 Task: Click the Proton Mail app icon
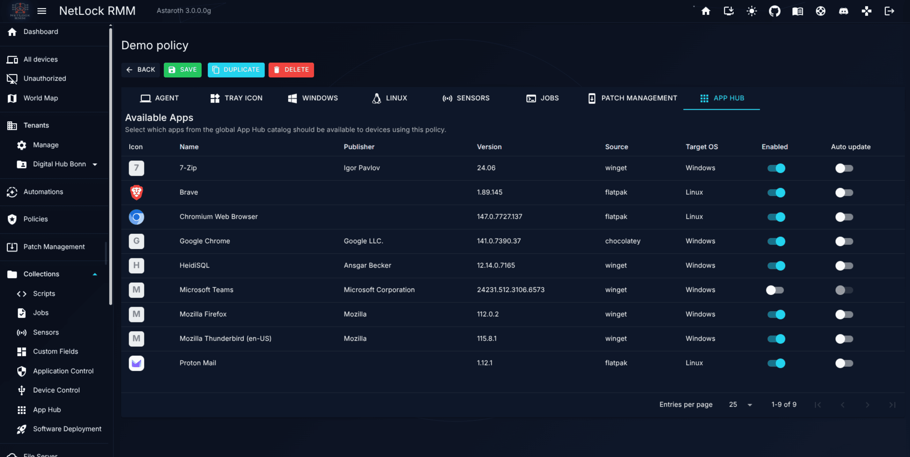click(x=137, y=363)
